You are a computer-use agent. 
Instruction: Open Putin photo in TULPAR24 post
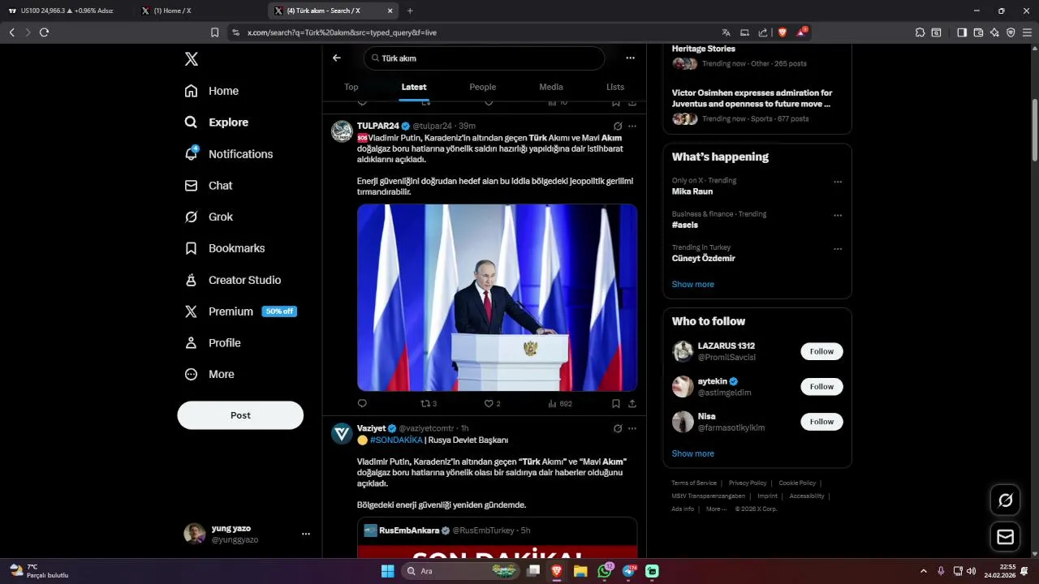tap(497, 298)
